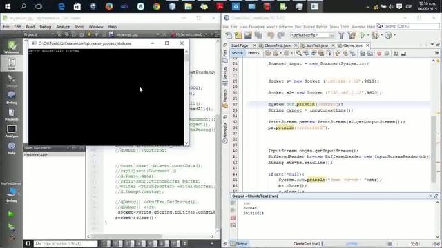
Task: Focus the Qt Creator locator search field
Action: point(66,243)
